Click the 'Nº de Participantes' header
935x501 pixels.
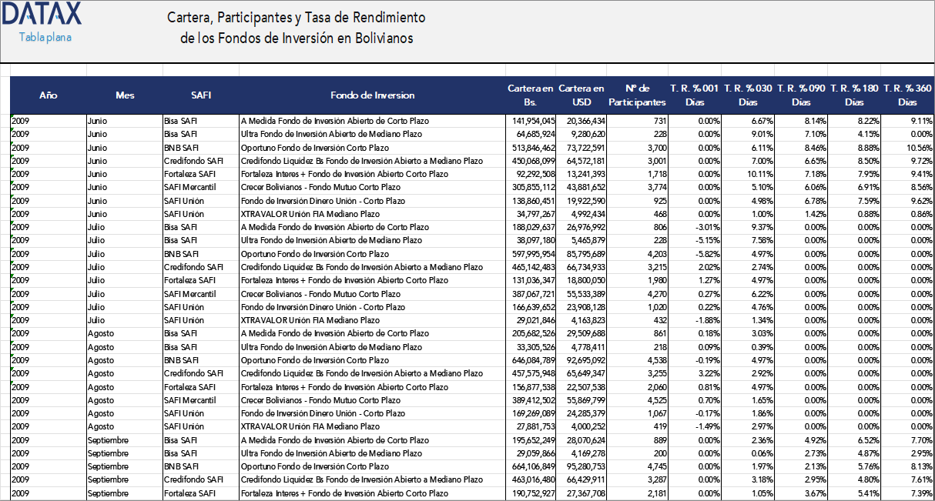[638, 95]
